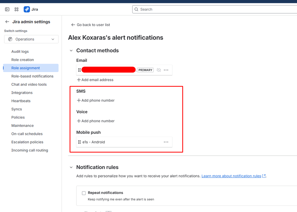Click the Mobile push heading
This screenshot has height=212, width=297.
[89, 133]
